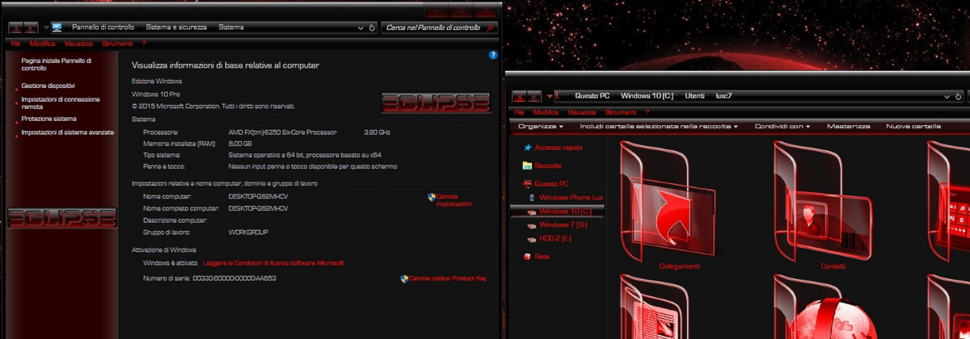The image size is (970, 339).
Task: Open Impostazioni di sistema avanzate
Action: click(67, 132)
